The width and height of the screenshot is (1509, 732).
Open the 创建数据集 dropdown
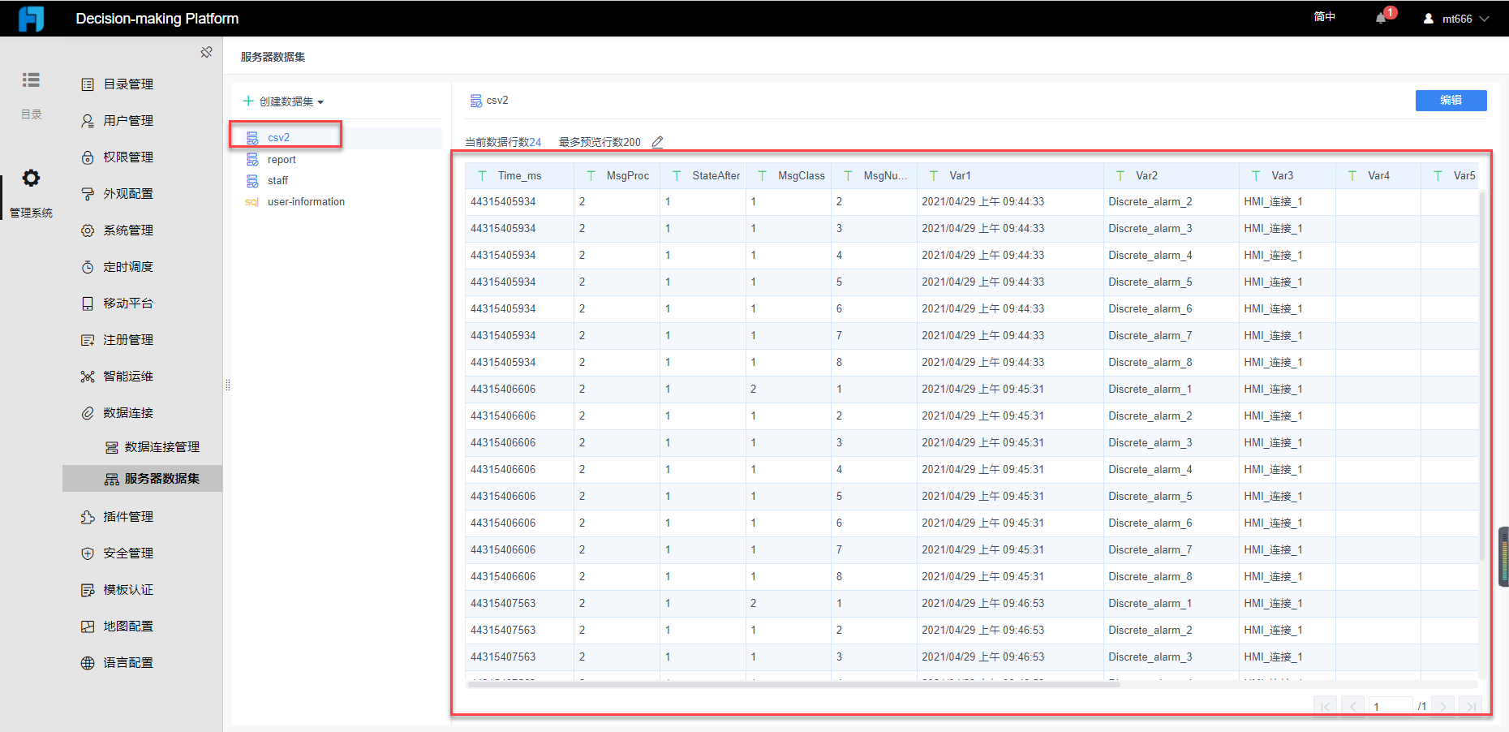pos(283,101)
